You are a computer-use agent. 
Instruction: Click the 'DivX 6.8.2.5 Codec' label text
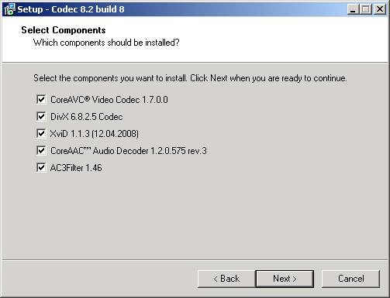tap(86, 117)
